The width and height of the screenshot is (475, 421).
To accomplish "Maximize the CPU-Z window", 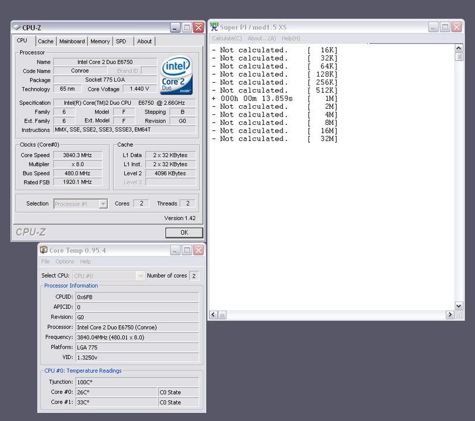I will (187, 27).
